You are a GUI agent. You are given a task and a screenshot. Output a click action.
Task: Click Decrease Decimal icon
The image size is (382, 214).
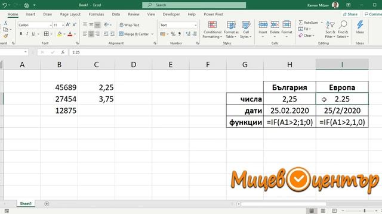click(195, 34)
